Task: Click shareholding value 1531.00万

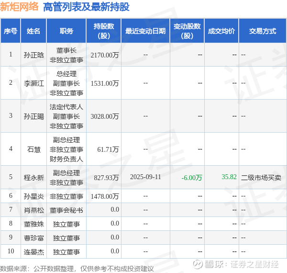Action: coord(105,83)
